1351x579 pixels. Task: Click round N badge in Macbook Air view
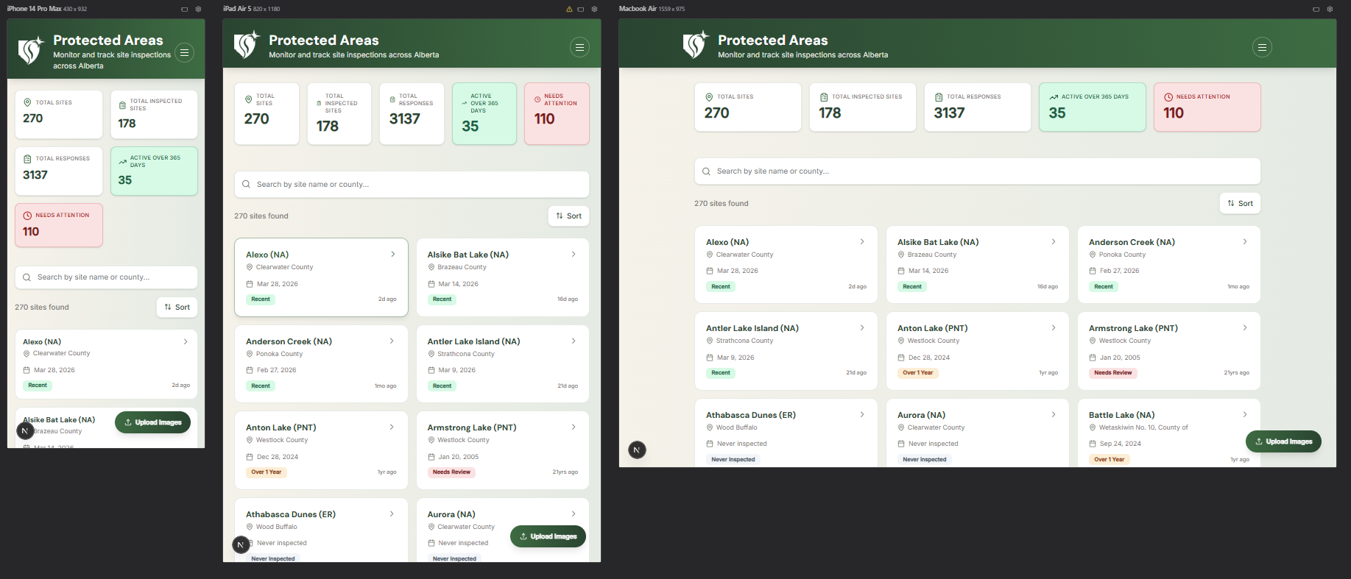tap(637, 450)
